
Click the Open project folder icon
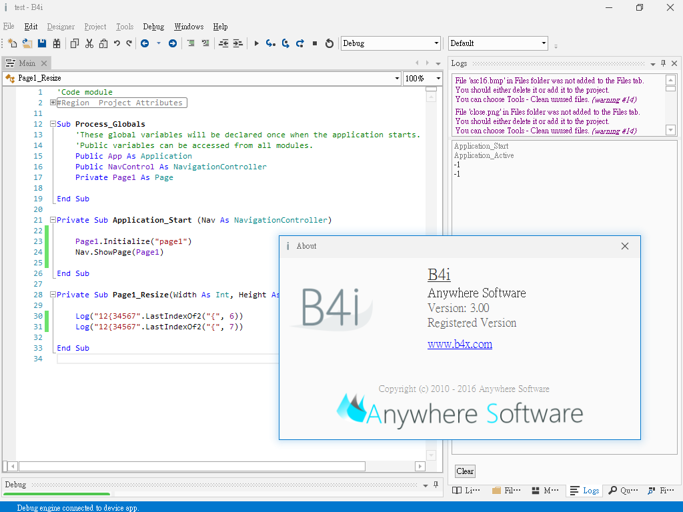click(x=27, y=43)
